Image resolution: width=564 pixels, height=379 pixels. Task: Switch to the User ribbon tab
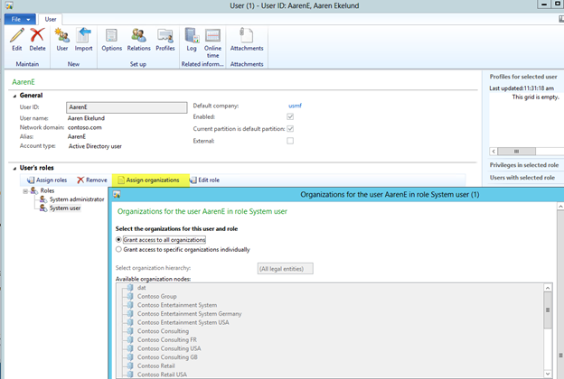pyautogui.click(x=51, y=18)
